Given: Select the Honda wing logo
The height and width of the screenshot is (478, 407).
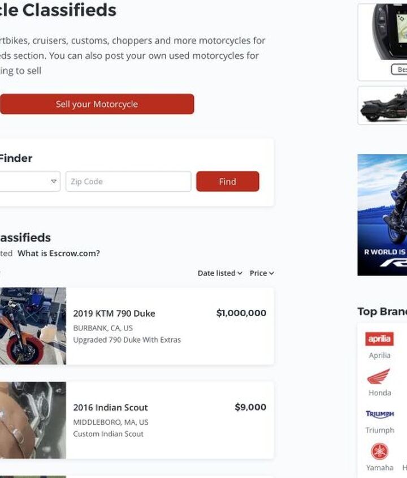Looking at the screenshot, I should (x=379, y=376).
